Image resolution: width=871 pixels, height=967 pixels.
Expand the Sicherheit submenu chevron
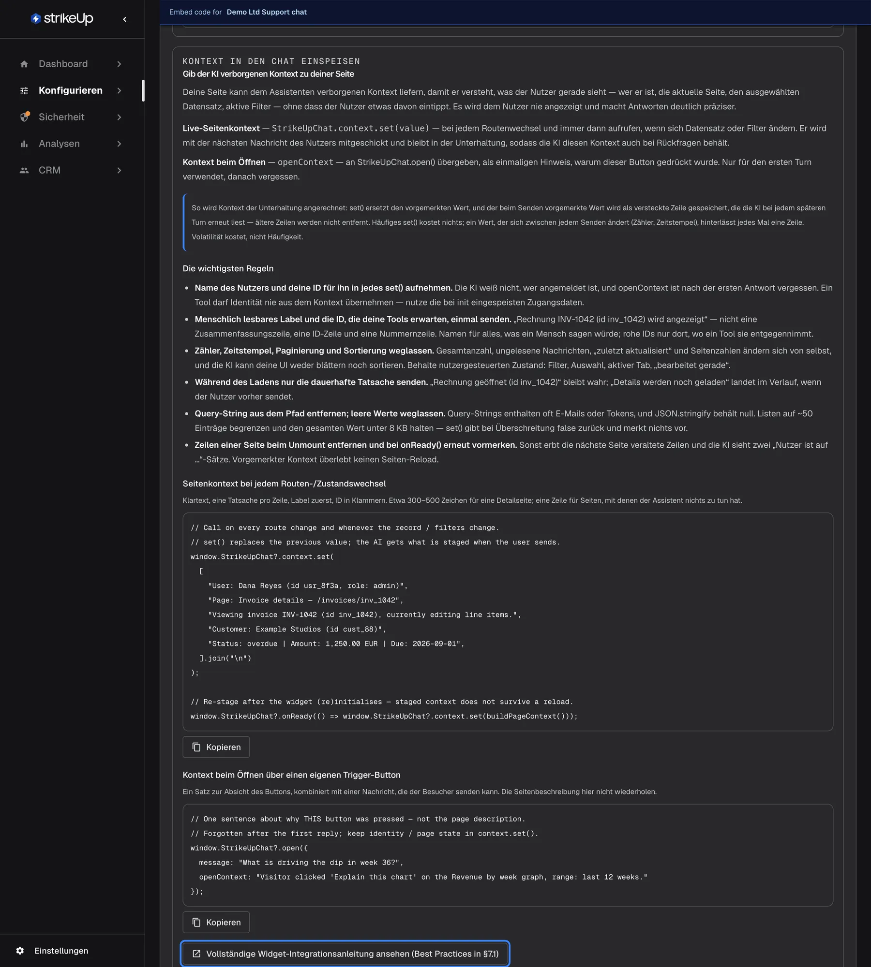[119, 117]
